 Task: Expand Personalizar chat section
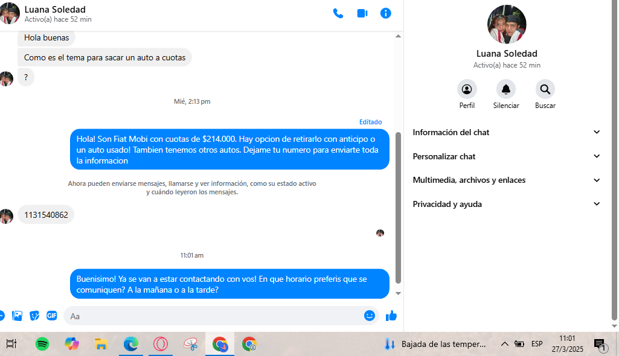pos(506,156)
